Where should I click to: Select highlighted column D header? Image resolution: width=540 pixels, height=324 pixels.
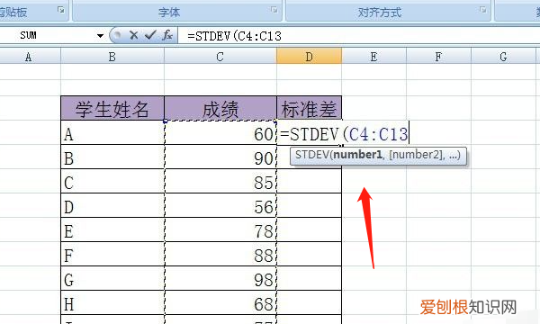point(310,56)
